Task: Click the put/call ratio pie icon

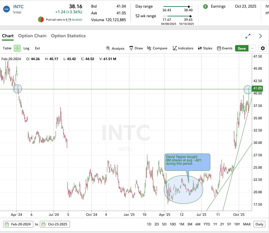Action: pos(41,19)
